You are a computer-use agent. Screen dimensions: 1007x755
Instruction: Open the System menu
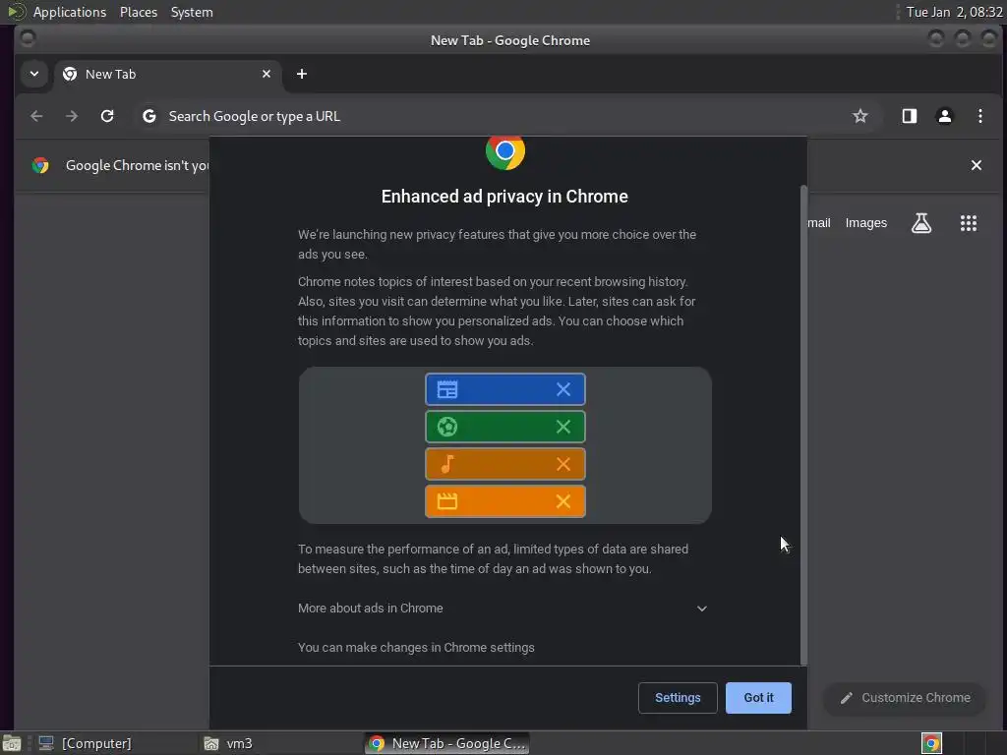click(192, 12)
